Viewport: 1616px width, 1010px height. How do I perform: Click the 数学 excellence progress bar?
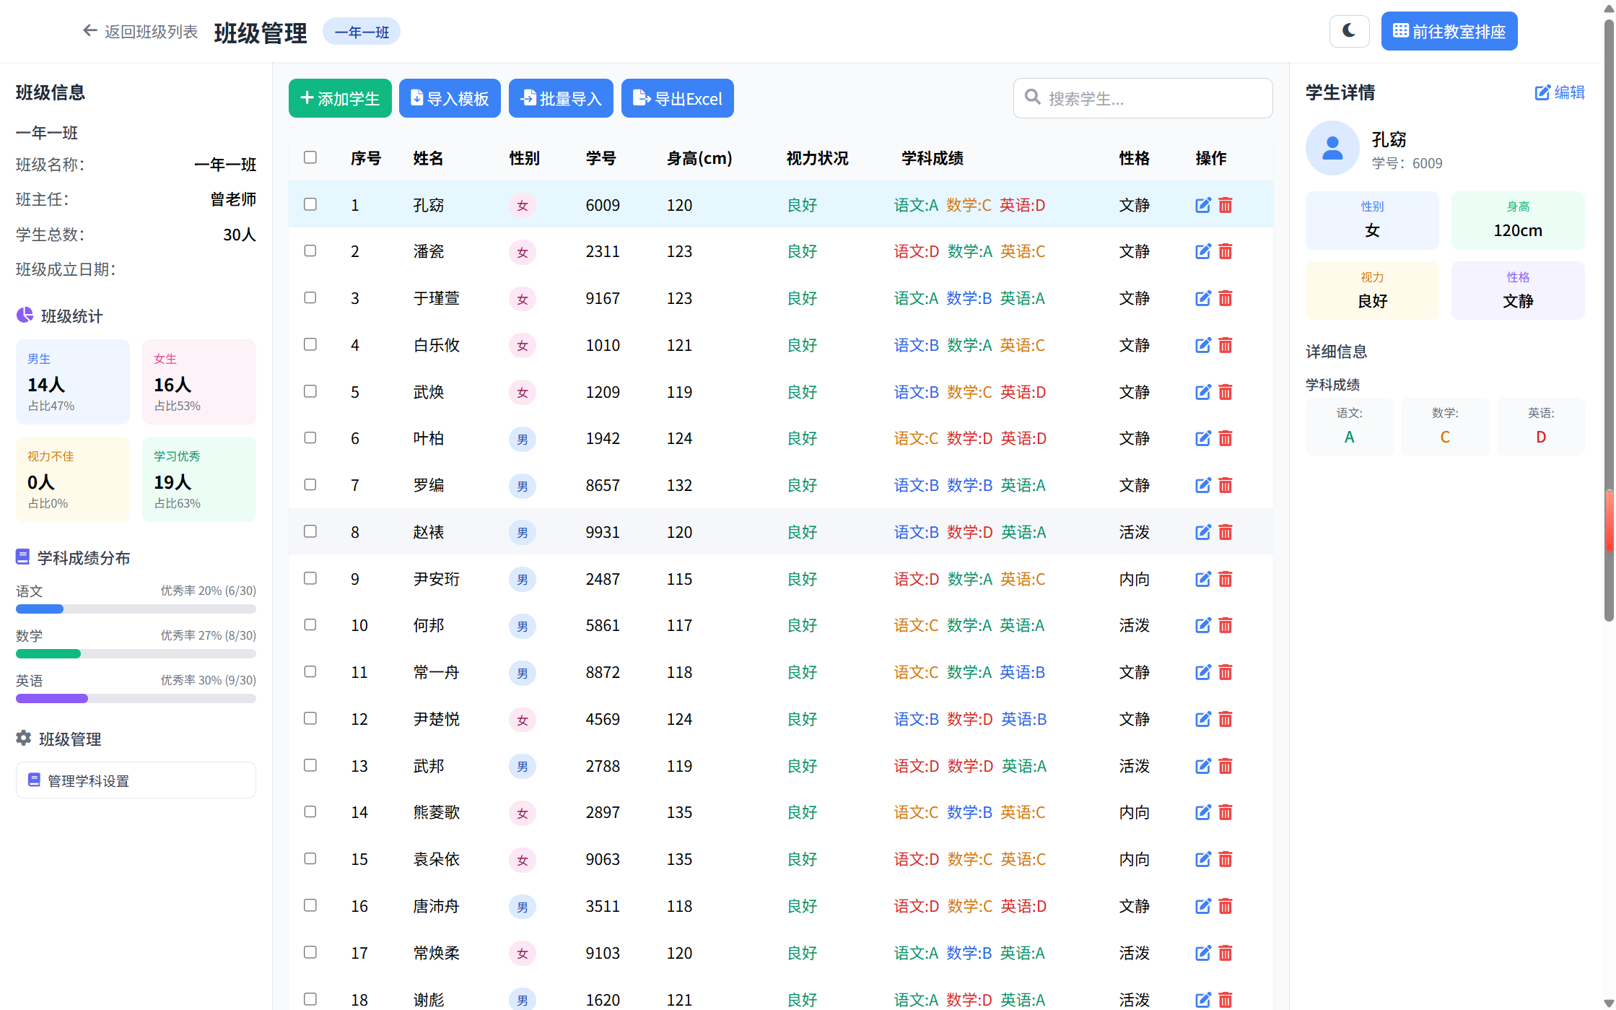(x=136, y=654)
